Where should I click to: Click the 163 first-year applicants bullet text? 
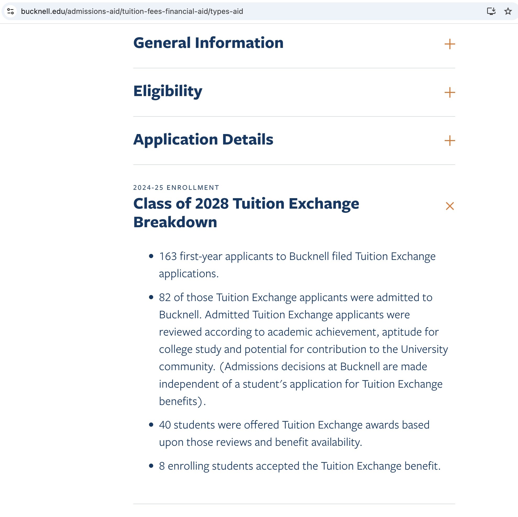tap(297, 257)
